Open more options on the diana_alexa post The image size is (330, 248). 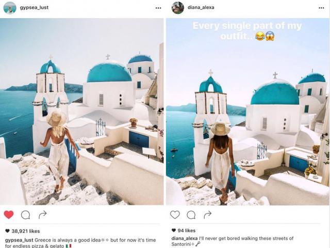(x=321, y=8)
